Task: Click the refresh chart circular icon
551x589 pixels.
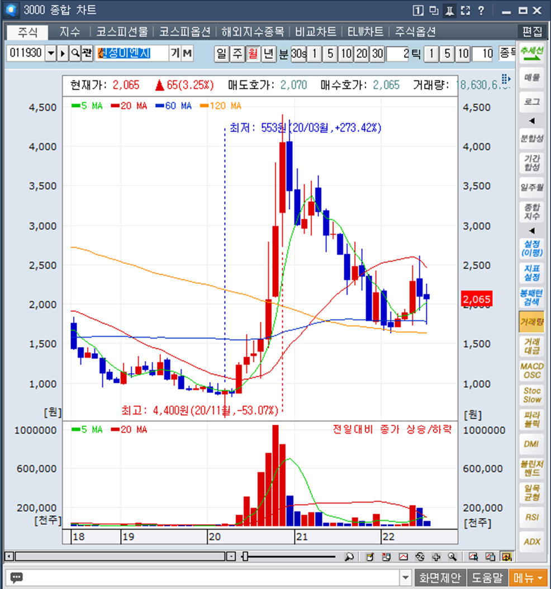Action: click(420, 557)
